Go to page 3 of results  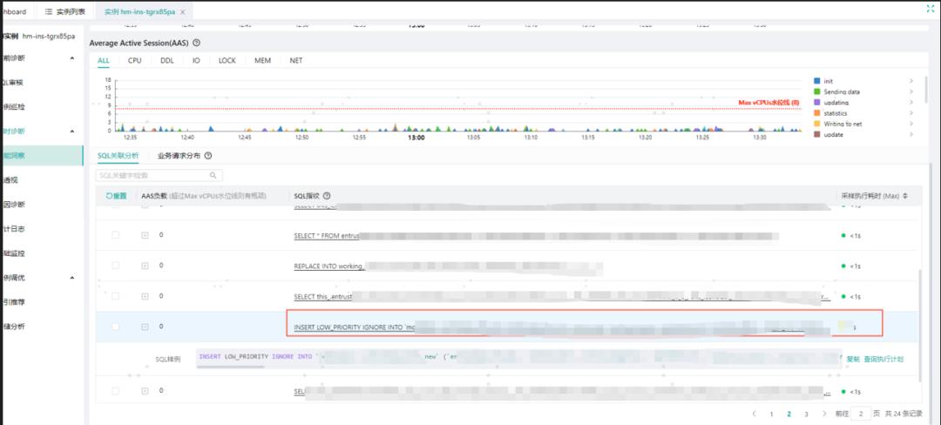point(807,414)
